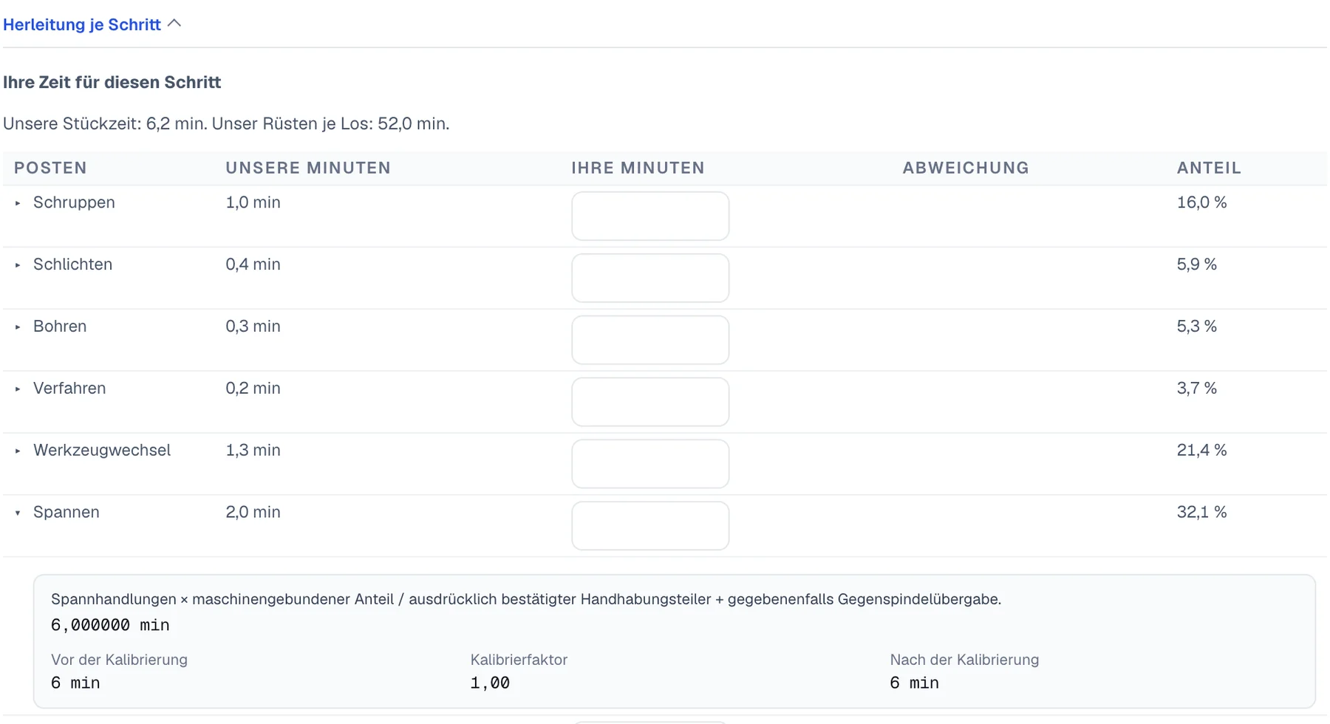
Task: Expand the Schlichten row disclosure triangle
Action: [x=18, y=264]
